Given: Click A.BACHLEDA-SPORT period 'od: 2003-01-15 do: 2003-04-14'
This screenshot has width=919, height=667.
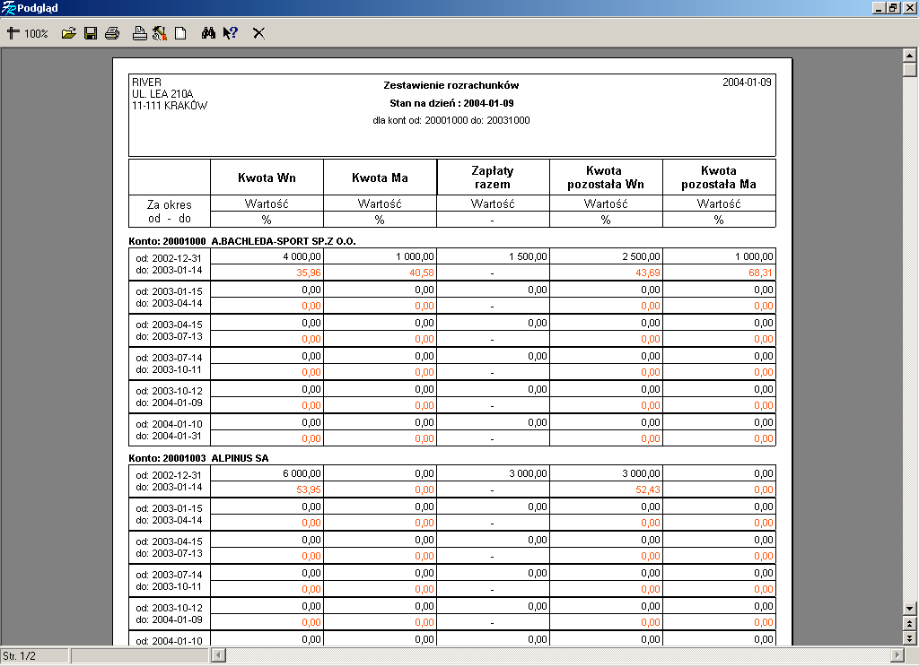Looking at the screenshot, I should pyautogui.click(x=169, y=298).
